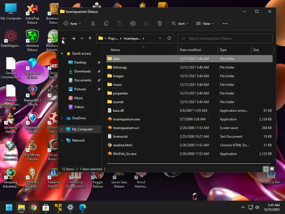Image resolution: width=285 pixels, height=214 pixels.
Task: Open Microsoft Store from the taskbar
Action: tap(46, 207)
